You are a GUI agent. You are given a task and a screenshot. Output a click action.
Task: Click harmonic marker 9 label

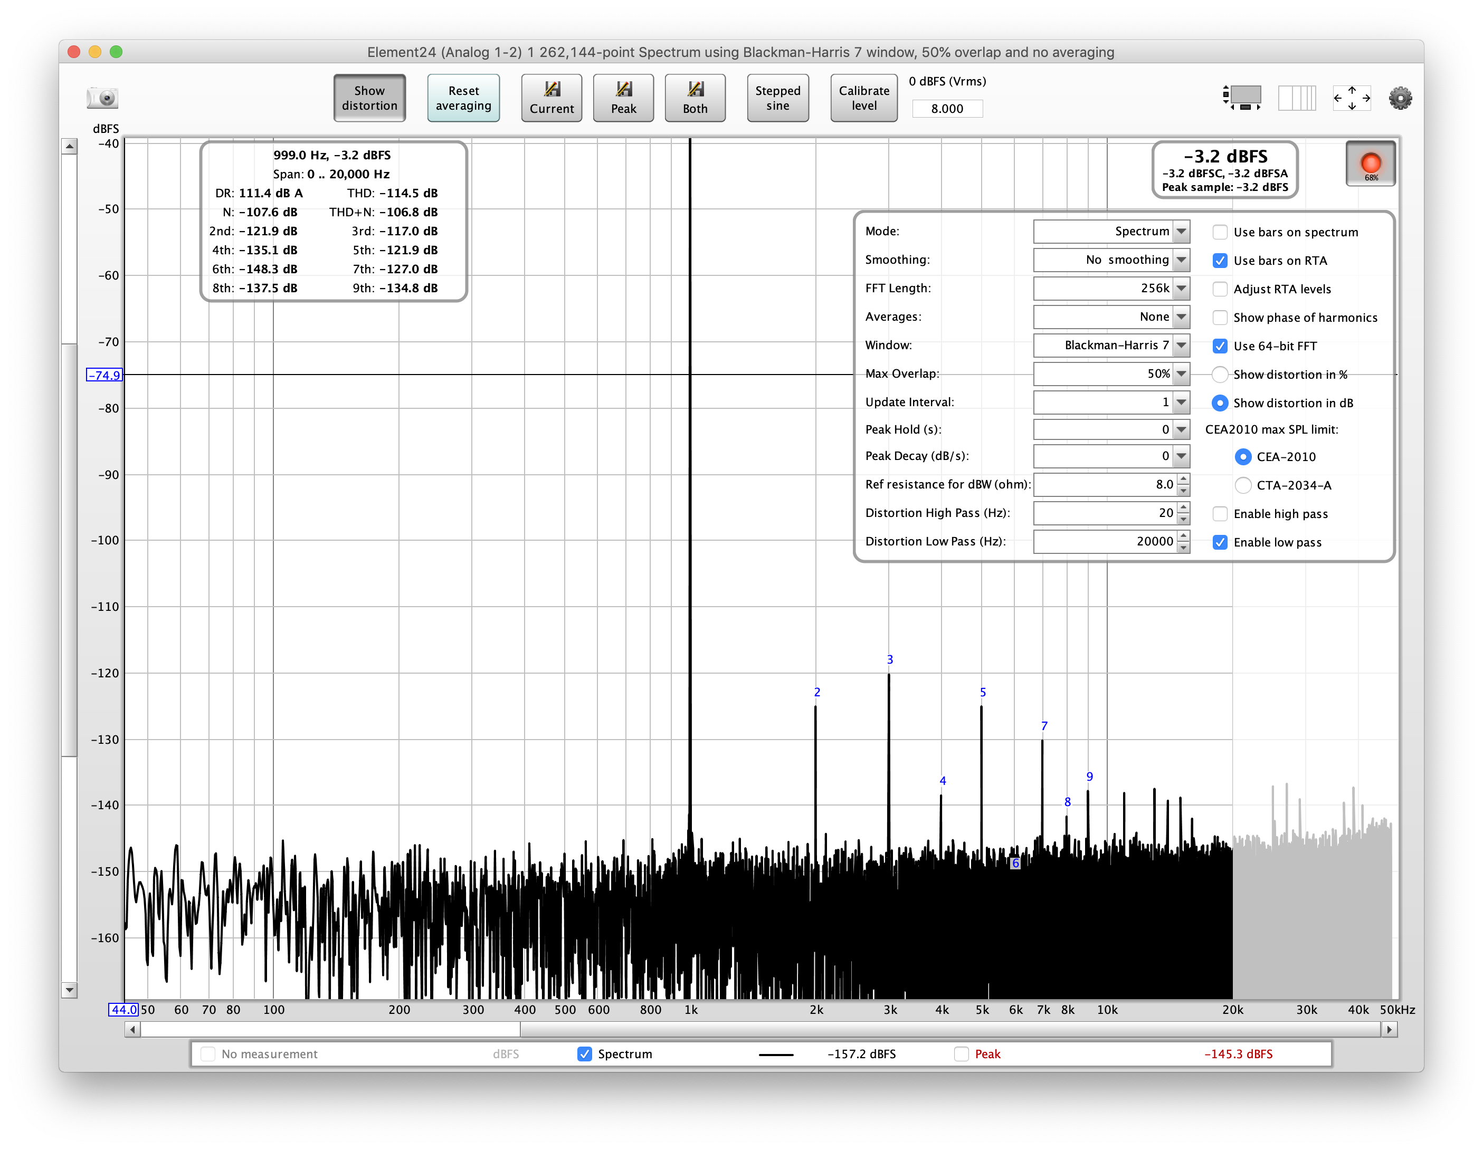click(x=1089, y=777)
